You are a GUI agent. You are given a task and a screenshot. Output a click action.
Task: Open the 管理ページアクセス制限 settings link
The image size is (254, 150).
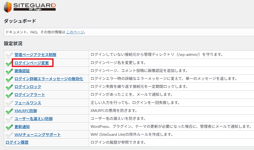35,55
